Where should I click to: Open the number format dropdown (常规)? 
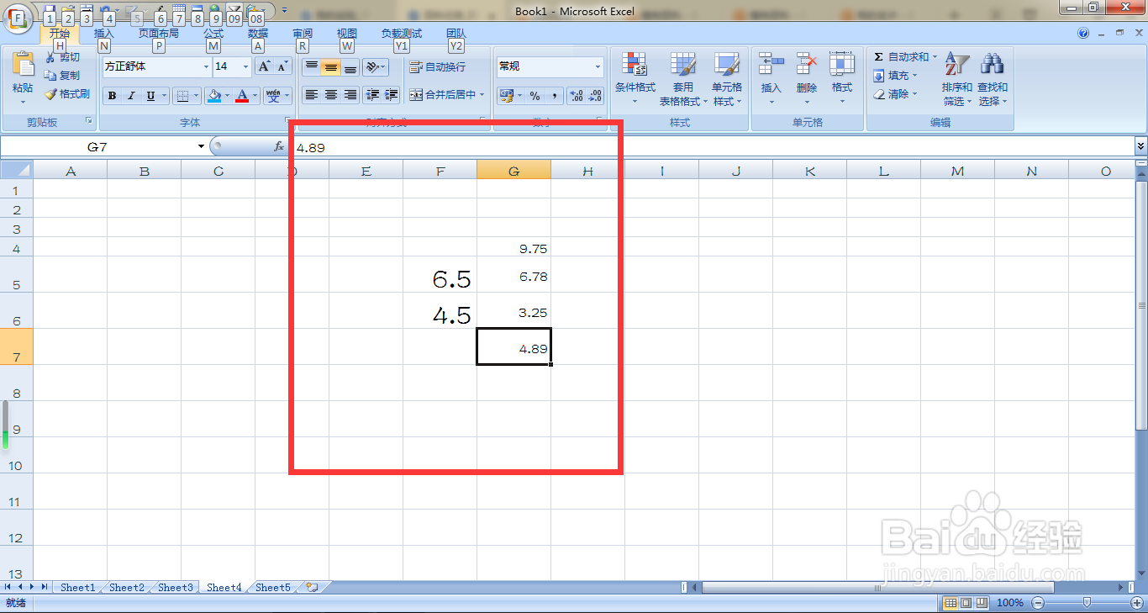coord(598,66)
